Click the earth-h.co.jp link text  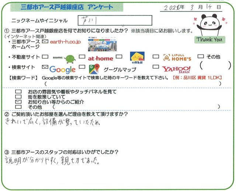click(x=65, y=42)
